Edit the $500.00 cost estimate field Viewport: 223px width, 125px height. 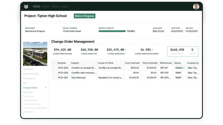(133, 68)
